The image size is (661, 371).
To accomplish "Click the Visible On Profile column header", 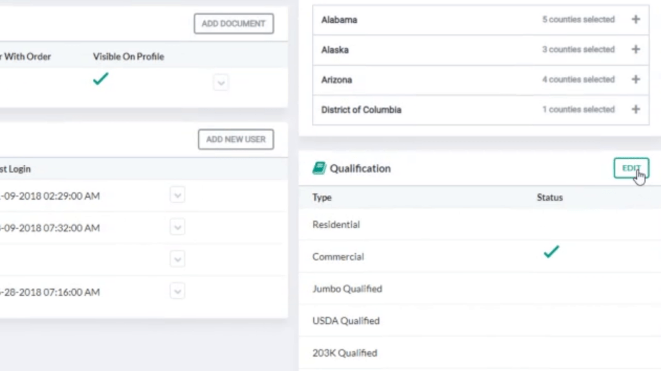I will pos(128,57).
